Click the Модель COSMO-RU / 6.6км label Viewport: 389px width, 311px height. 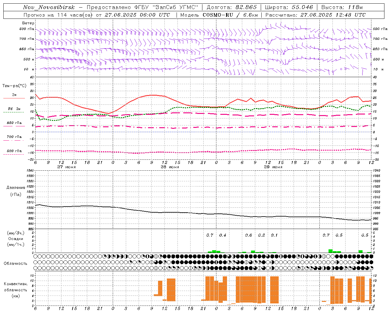point(219,15)
